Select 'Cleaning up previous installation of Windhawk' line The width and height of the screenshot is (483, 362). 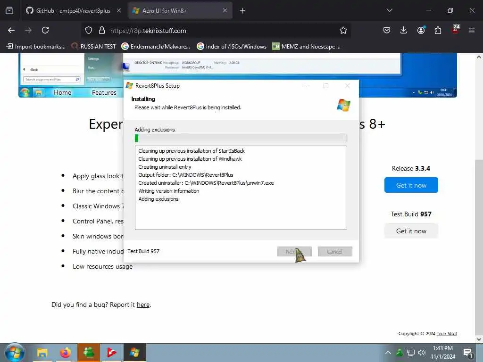tap(190, 159)
